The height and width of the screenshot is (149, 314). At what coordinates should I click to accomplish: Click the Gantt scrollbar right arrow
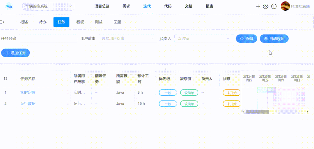tap(307, 112)
